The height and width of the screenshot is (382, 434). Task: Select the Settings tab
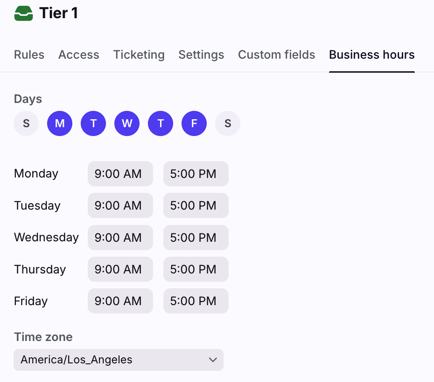201,55
